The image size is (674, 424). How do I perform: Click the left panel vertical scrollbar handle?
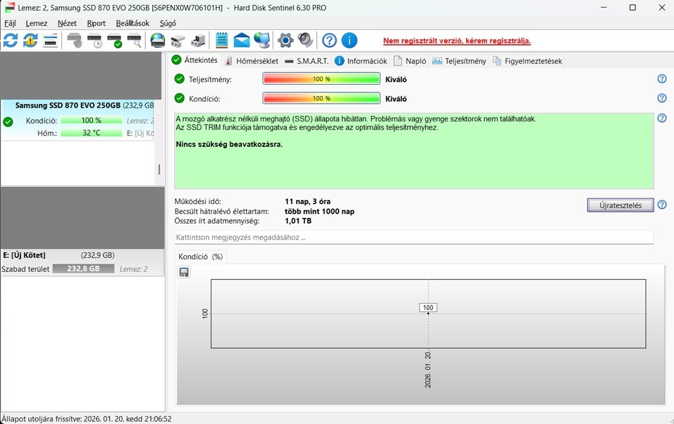[159, 169]
